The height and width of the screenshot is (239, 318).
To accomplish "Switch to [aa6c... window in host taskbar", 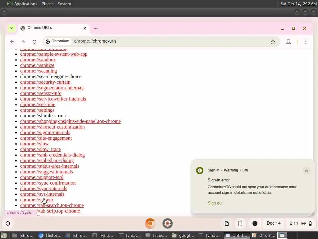I will [157, 235].
